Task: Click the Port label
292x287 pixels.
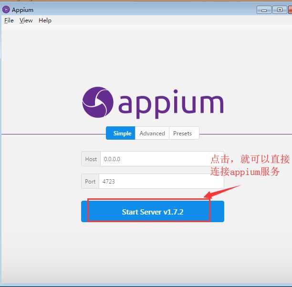Action: point(90,181)
